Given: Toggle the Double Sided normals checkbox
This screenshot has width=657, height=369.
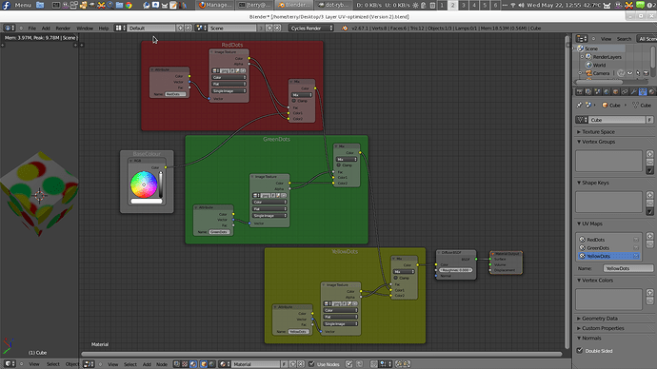Looking at the screenshot, I should [x=580, y=351].
